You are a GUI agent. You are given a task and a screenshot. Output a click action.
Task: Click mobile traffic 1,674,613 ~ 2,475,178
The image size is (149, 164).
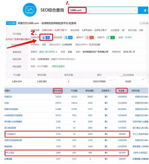[x=93, y=30]
